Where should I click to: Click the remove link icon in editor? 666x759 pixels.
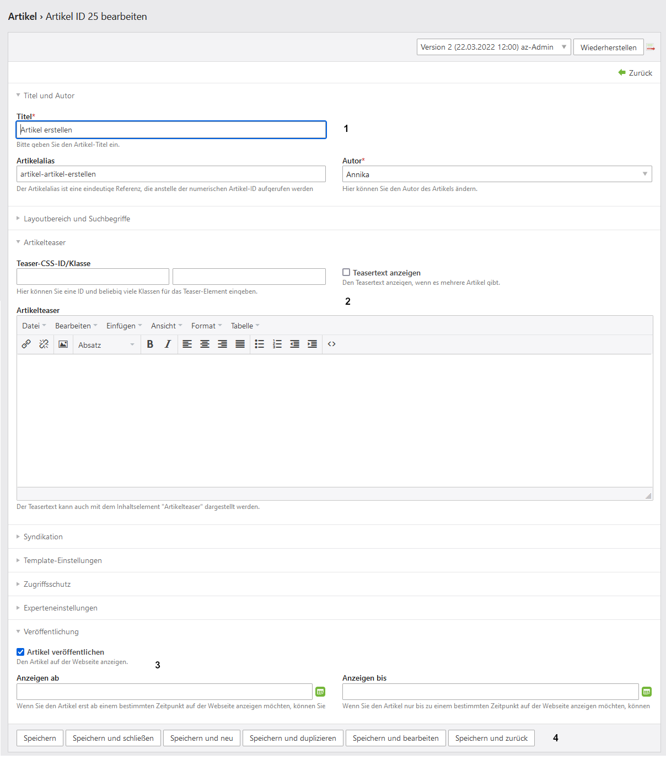coord(44,344)
